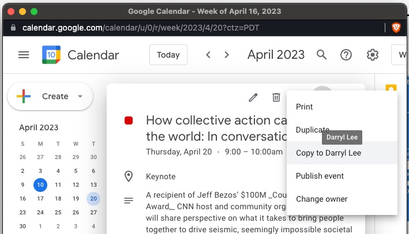
Task: Choose Publish event menu entry
Action: [342, 176]
